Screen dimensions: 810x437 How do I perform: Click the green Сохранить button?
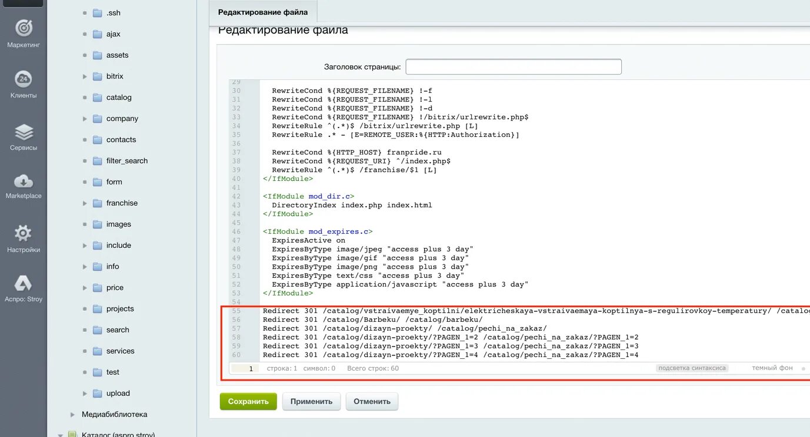click(248, 402)
